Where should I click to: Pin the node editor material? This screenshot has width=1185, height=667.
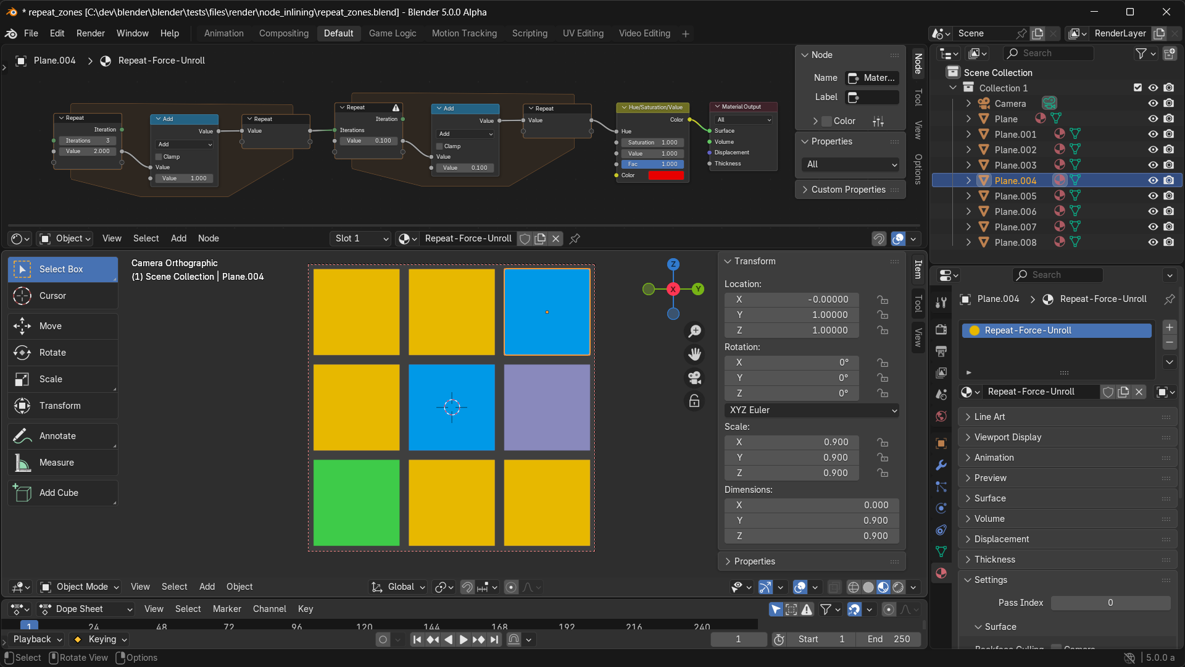[575, 238]
